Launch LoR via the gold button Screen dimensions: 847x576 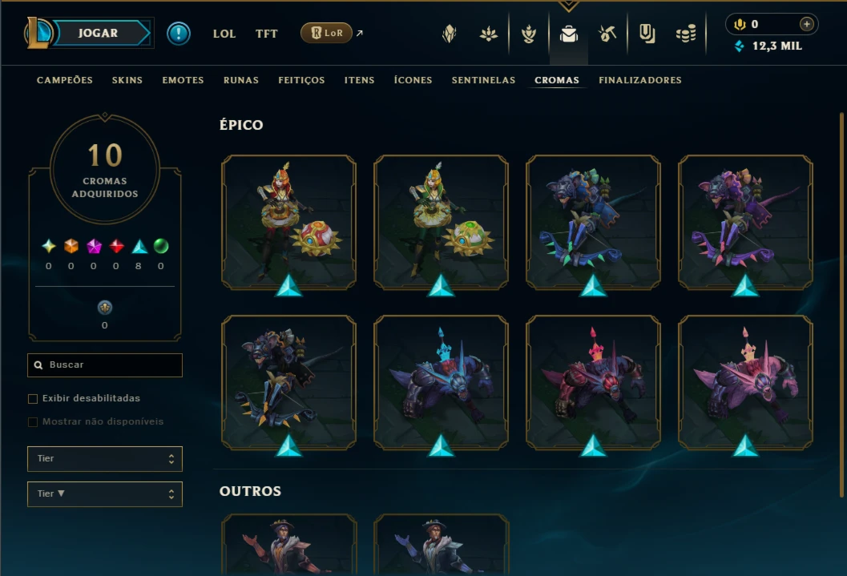[x=326, y=33]
